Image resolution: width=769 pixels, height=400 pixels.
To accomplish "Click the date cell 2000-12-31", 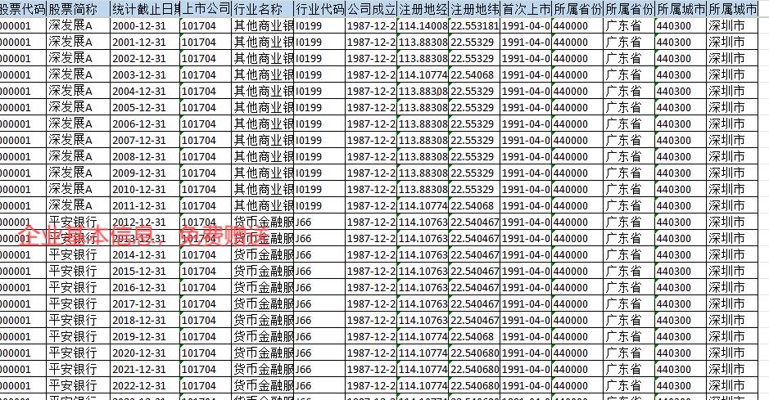I will coord(145,26).
